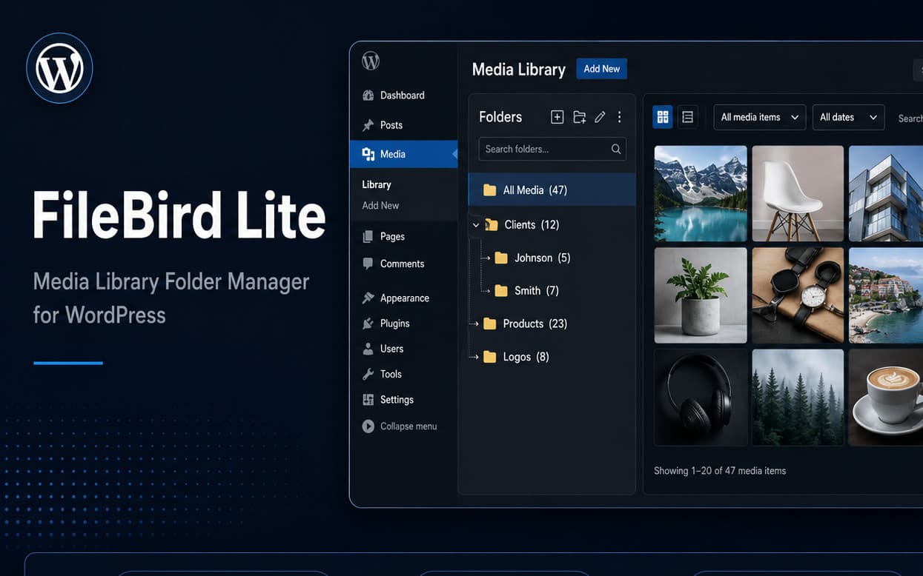Expand the Products folder arrow
Screen dimensions: 923x576
tap(474, 324)
